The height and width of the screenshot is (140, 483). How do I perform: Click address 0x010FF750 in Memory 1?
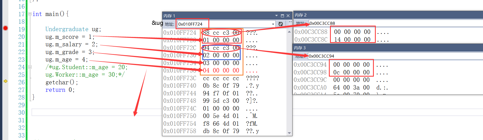180,116
